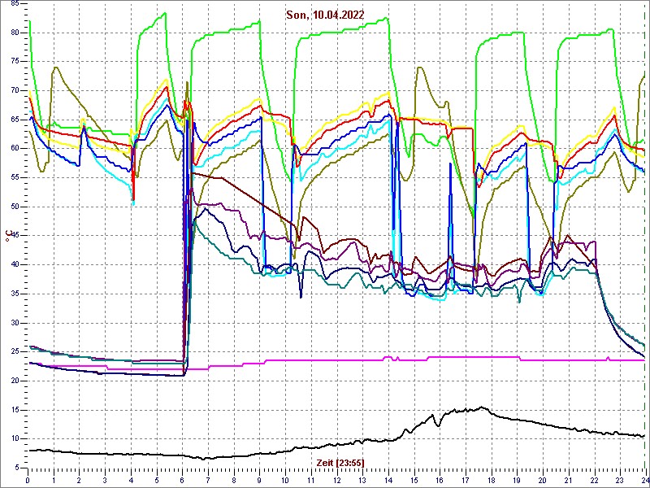
Task: Select hour 15 tick on the time axis
Action: [x=414, y=479]
